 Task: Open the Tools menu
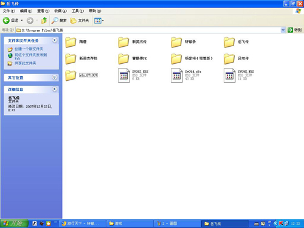click(x=78, y=11)
